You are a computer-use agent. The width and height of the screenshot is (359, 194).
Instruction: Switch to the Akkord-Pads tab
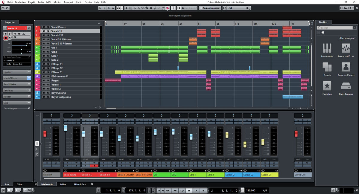[80, 184]
